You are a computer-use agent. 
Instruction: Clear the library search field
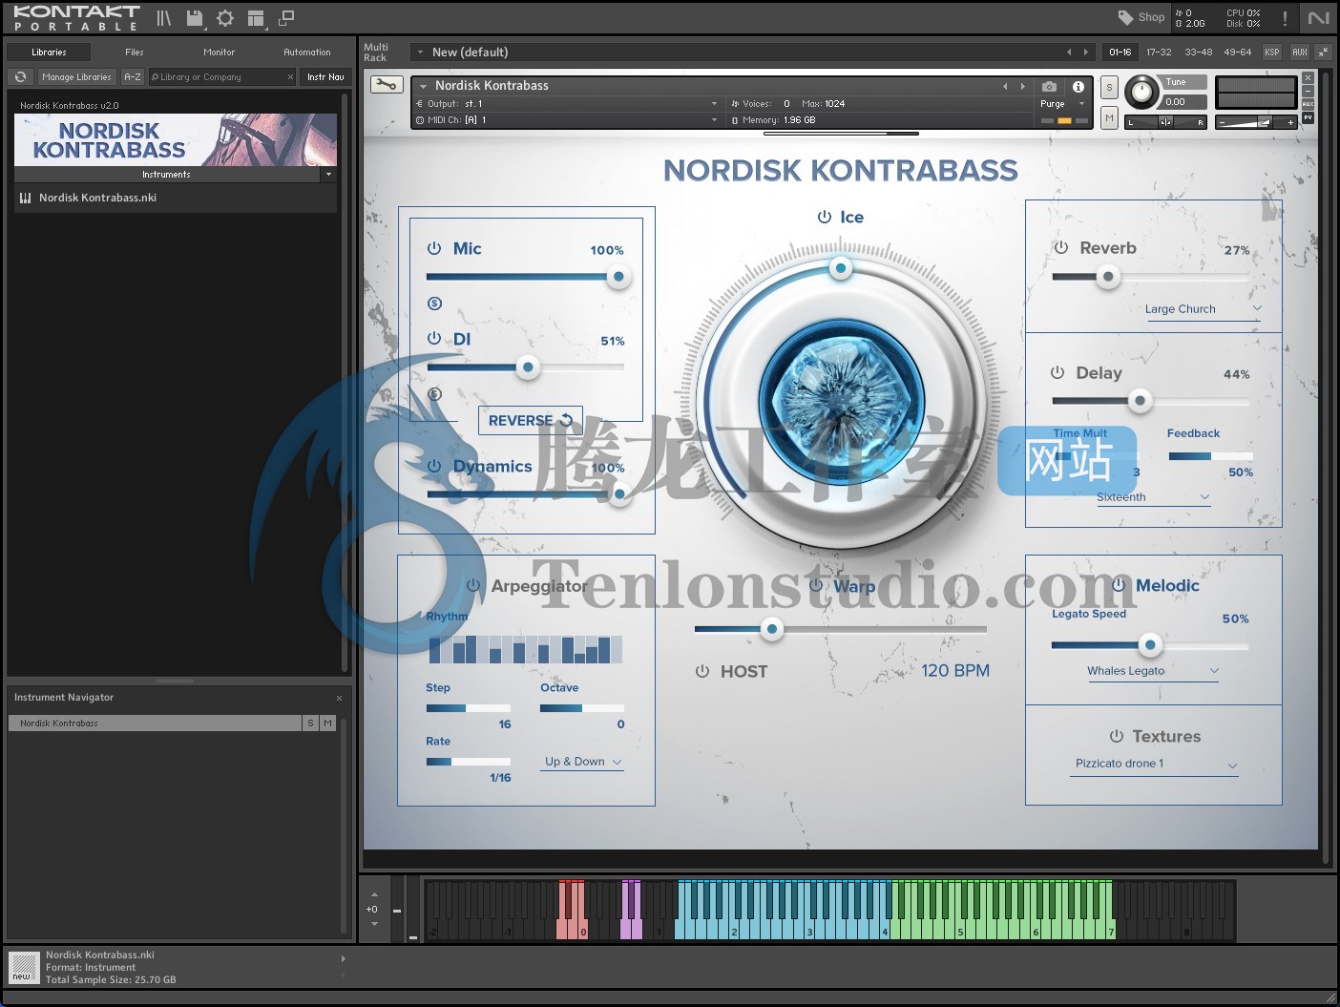290,77
